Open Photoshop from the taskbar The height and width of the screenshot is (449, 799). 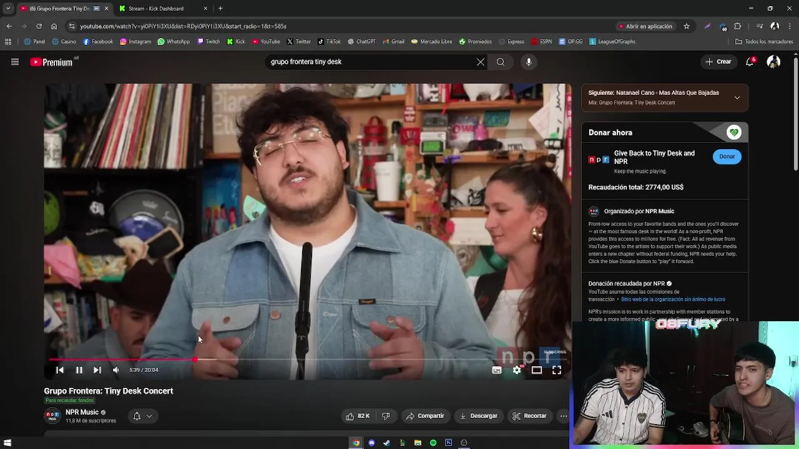click(448, 443)
